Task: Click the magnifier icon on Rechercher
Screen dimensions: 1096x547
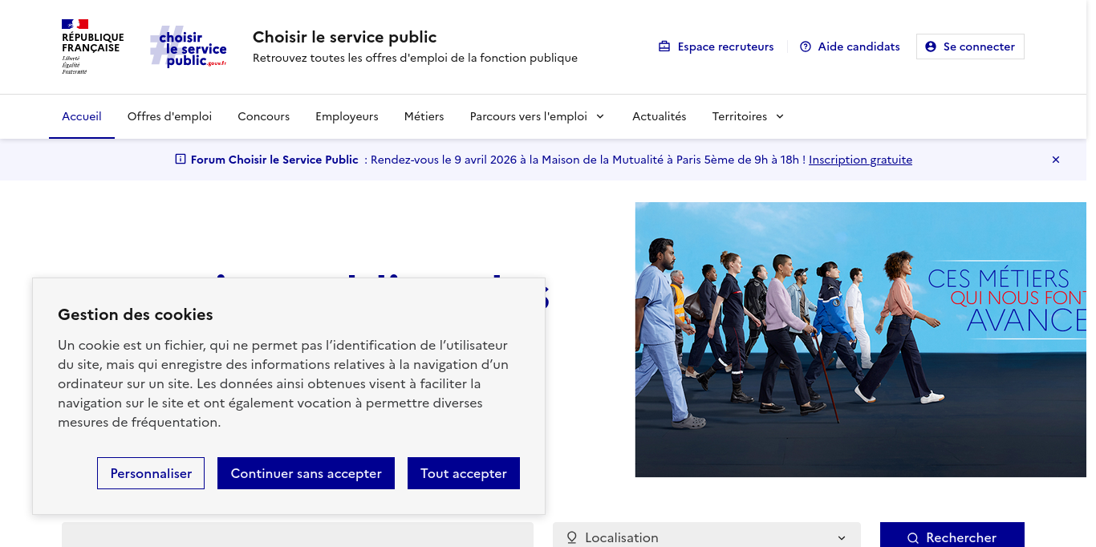Action: click(x=912, y=537)
